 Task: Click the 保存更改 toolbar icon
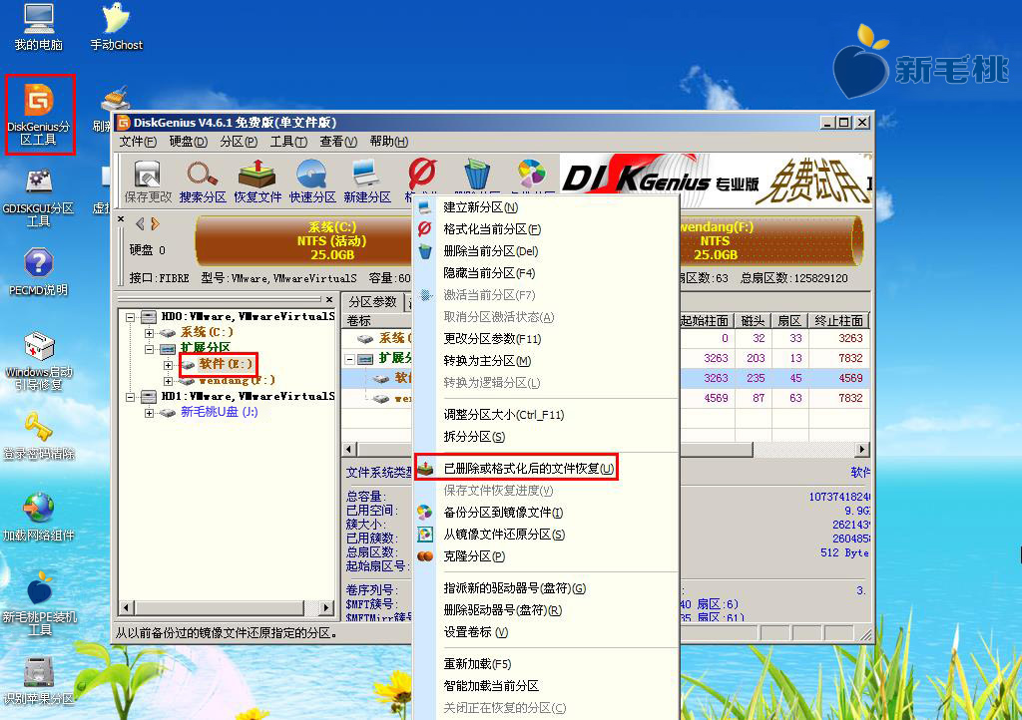click(x=148, y=181)
